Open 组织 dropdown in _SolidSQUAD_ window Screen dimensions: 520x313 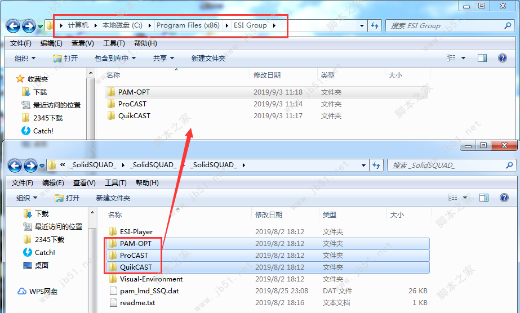(x=26, y=198)
